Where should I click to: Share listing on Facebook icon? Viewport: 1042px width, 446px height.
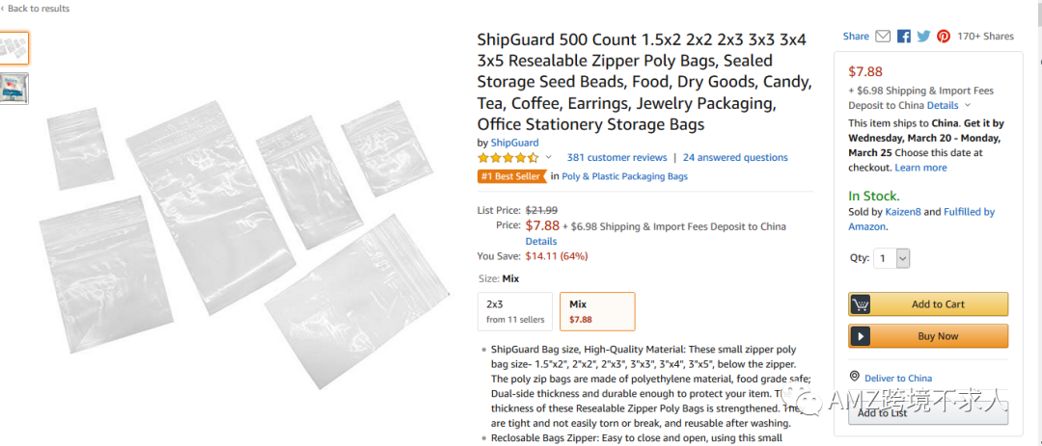(904, 37)
